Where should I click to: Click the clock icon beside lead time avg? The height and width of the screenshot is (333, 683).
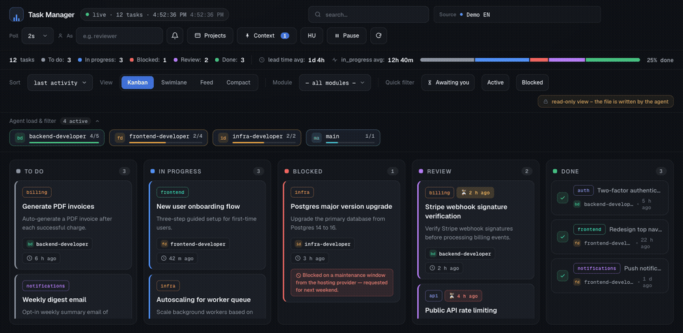[x=262, y=60]
